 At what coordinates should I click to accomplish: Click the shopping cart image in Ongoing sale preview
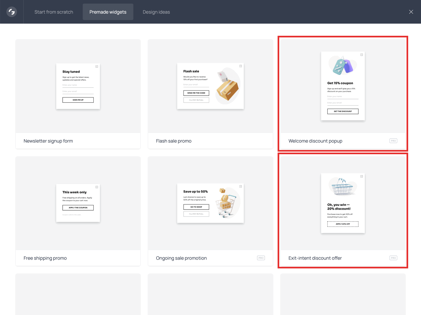(227, 203)
